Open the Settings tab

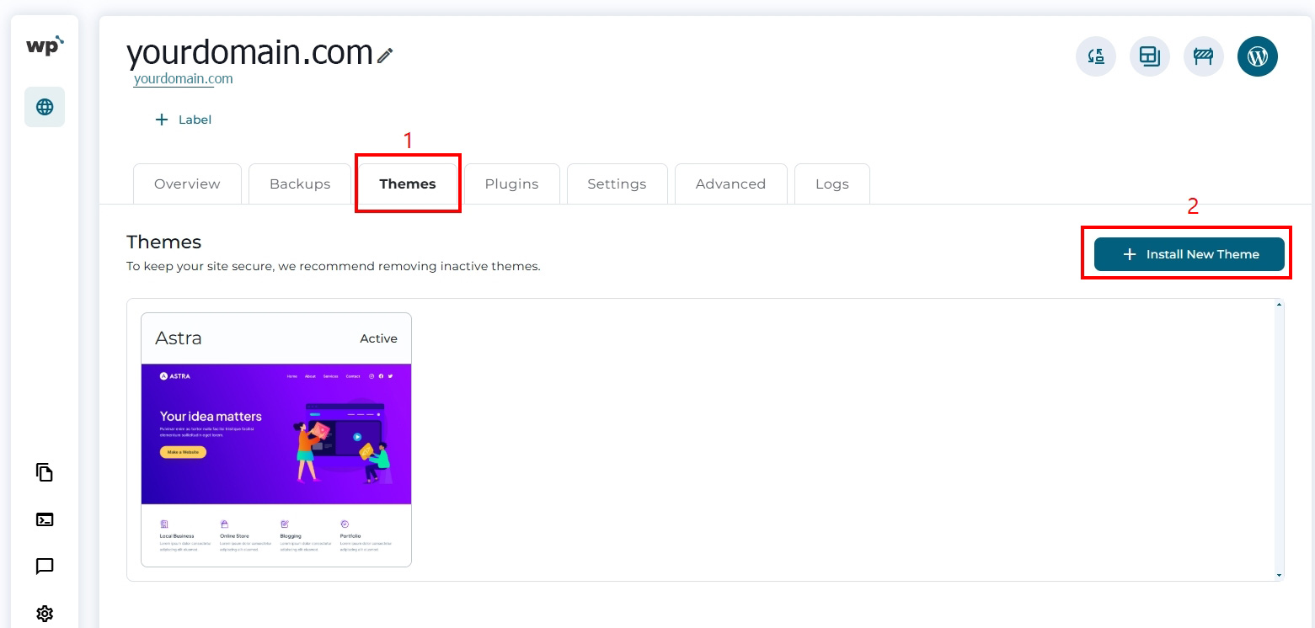point(617,184)
